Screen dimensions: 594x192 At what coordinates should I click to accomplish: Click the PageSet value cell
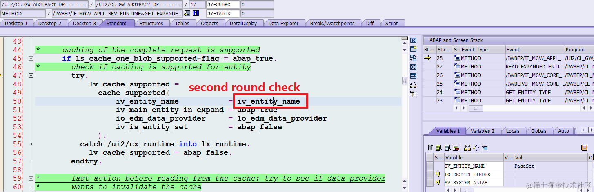[x=550, y=166]
